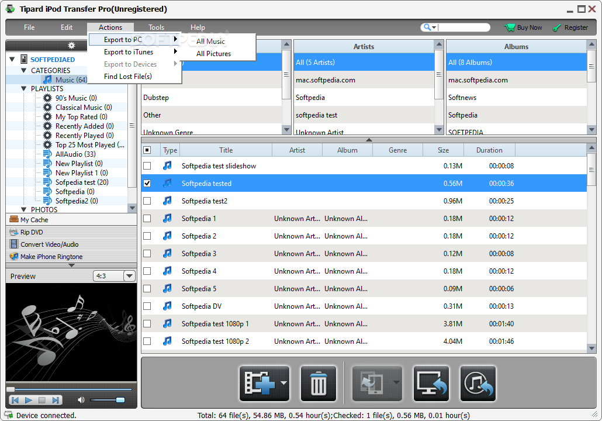Toggle the select-all header checkbox
The image size is (602, 421).
click(147, 150)
